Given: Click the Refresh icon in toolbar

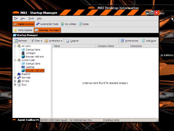Looking at the screenshot, I should pos(16,41).
